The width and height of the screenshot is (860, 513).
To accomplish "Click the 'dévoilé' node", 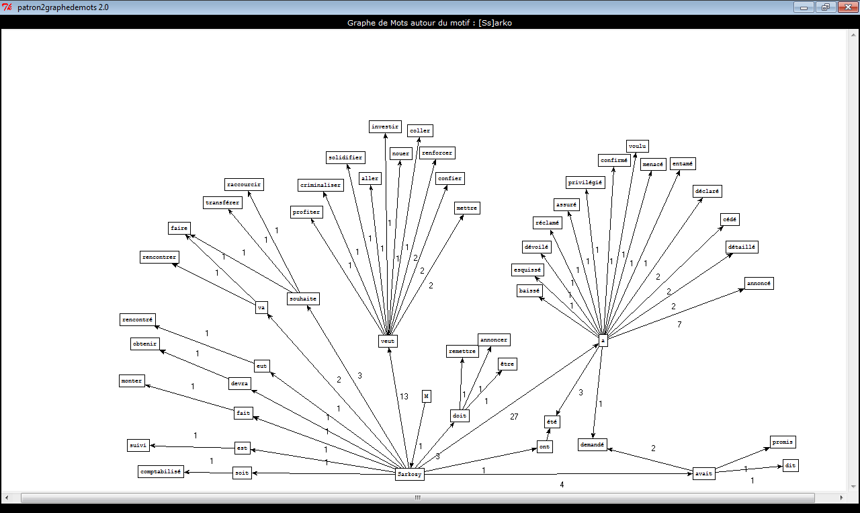I will pos(537,247).
